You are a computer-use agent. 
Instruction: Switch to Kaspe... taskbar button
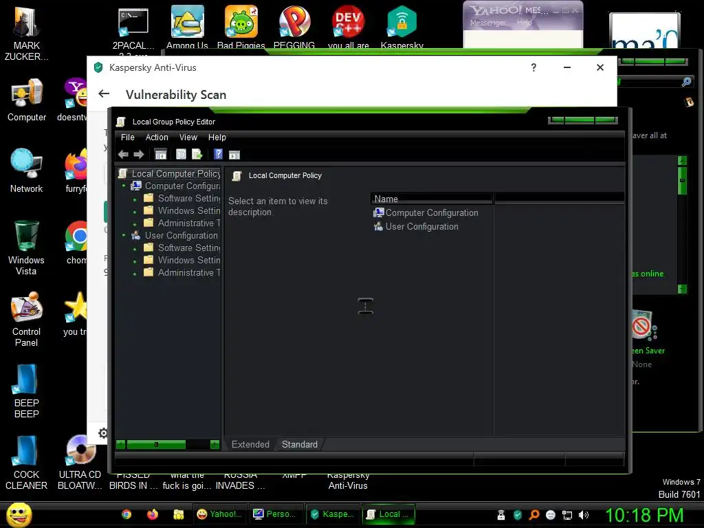[332, 514]
